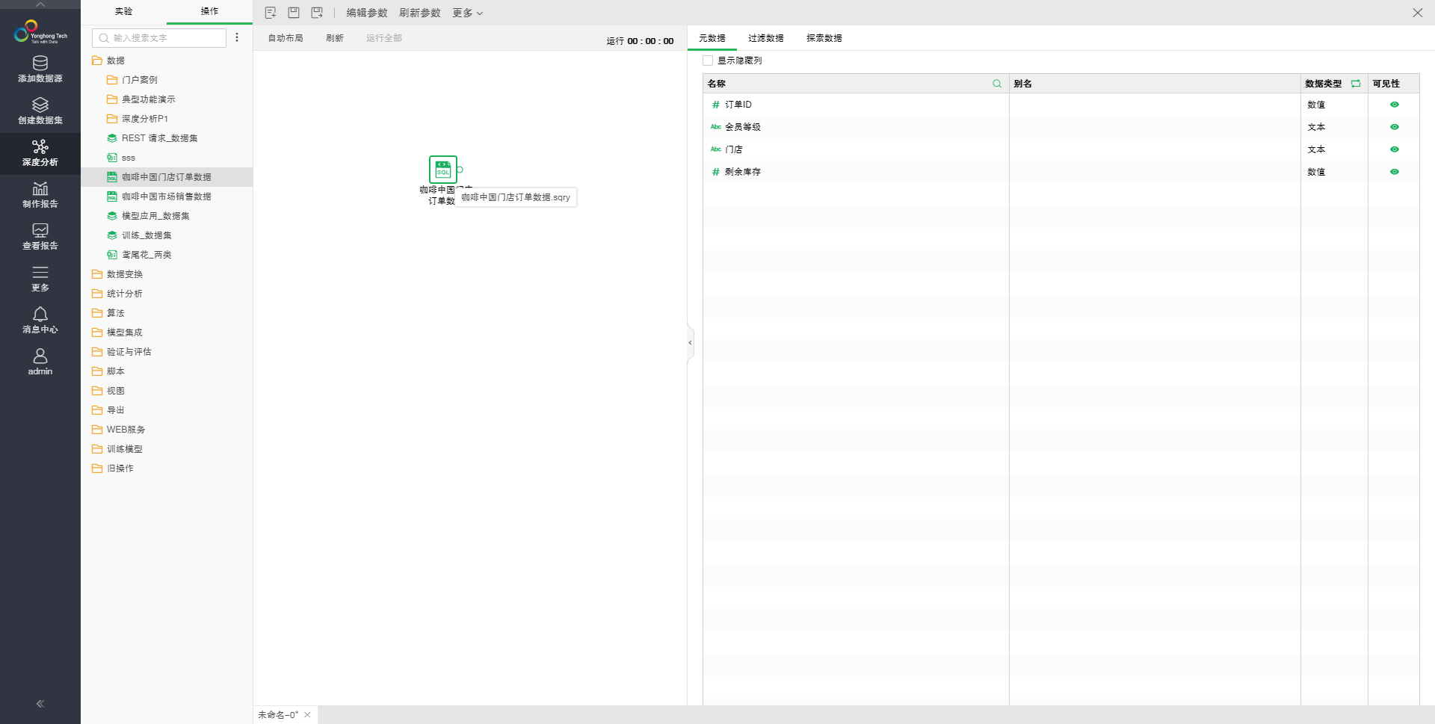Open the 典型功能演示 folder
This screenshot has width=1435, height=724.
point(148,99)
